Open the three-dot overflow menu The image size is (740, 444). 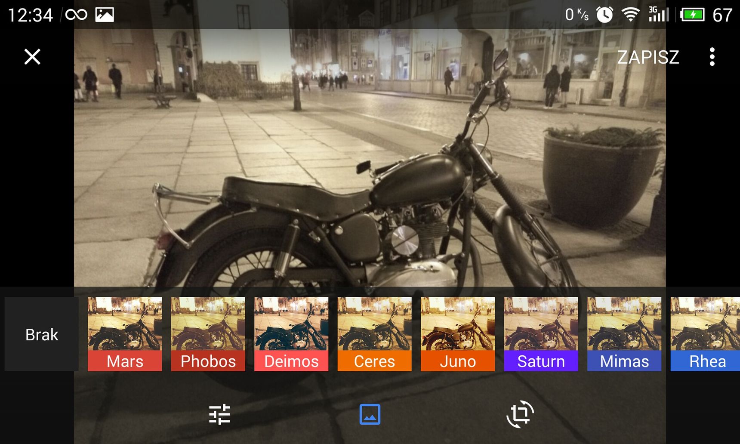pyautogui.click(x=712, y=57)
